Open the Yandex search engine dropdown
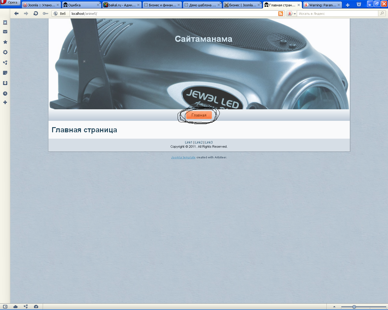This screenshot has height=310, width=388. pyautogui.click(x=292, y=14)
